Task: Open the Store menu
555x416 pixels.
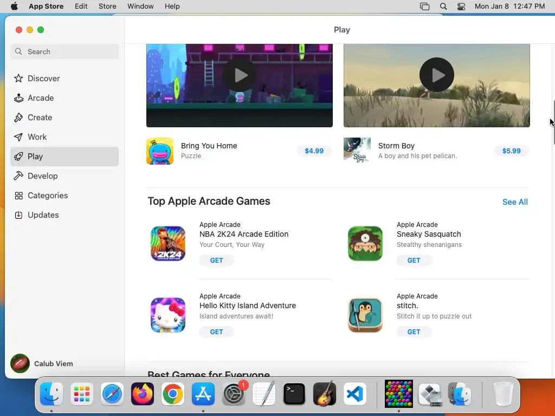Action: tap(107, 6)
